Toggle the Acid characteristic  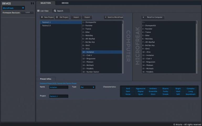point(128,89)
